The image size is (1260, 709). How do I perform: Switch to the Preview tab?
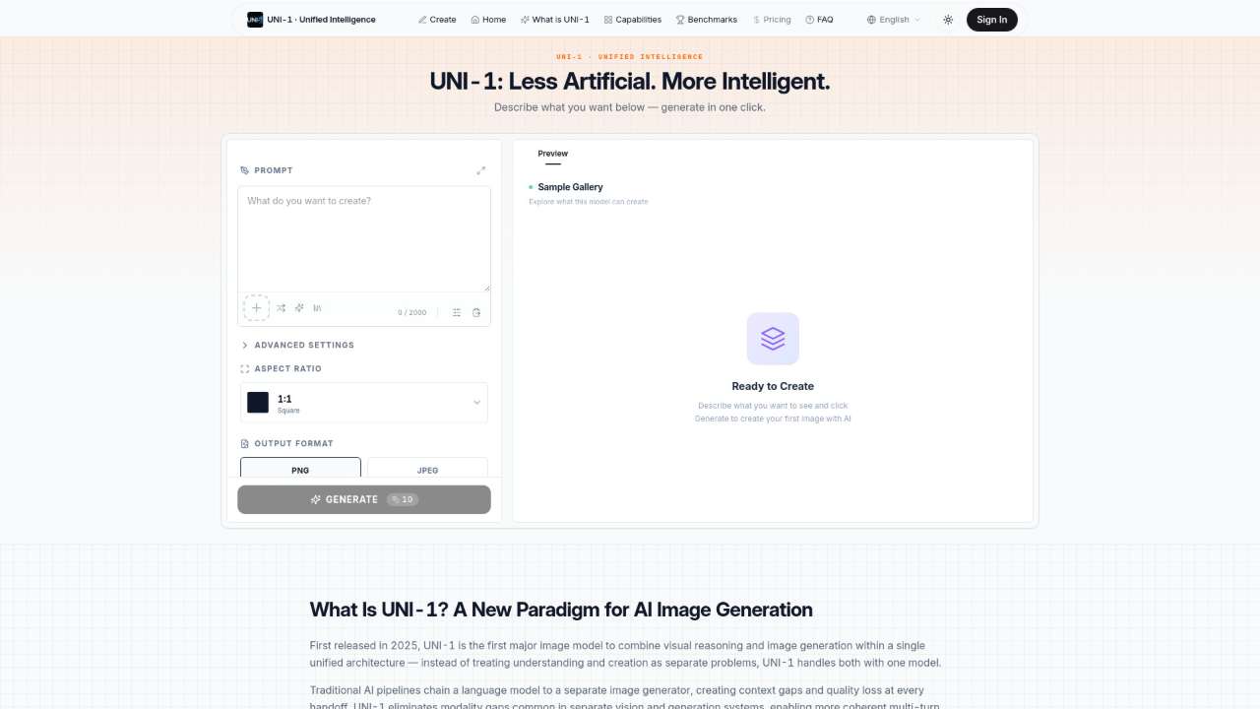click(553, 154)
